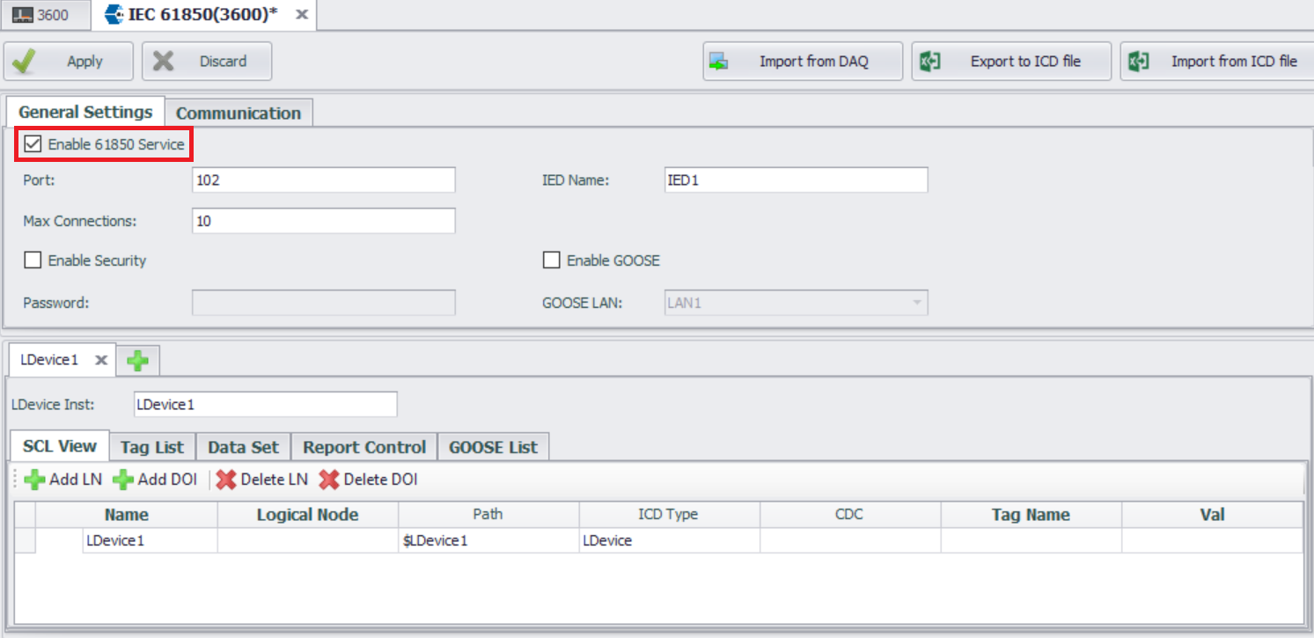1314x638 pixels.
Task: Click Delete LN in the SCL toolbar
Action: tap(262, 480)
